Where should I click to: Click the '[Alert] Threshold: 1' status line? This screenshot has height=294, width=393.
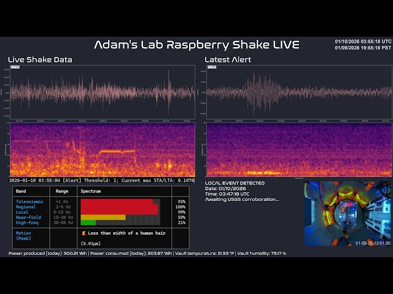click(101, 180)
